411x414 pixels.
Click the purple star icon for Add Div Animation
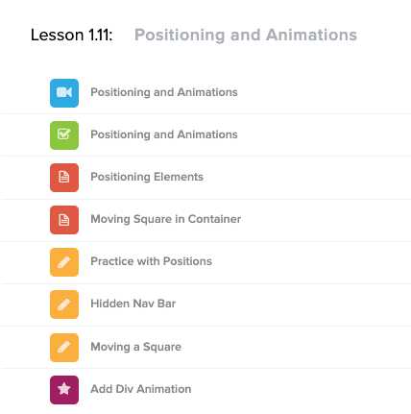click(64, 390)
